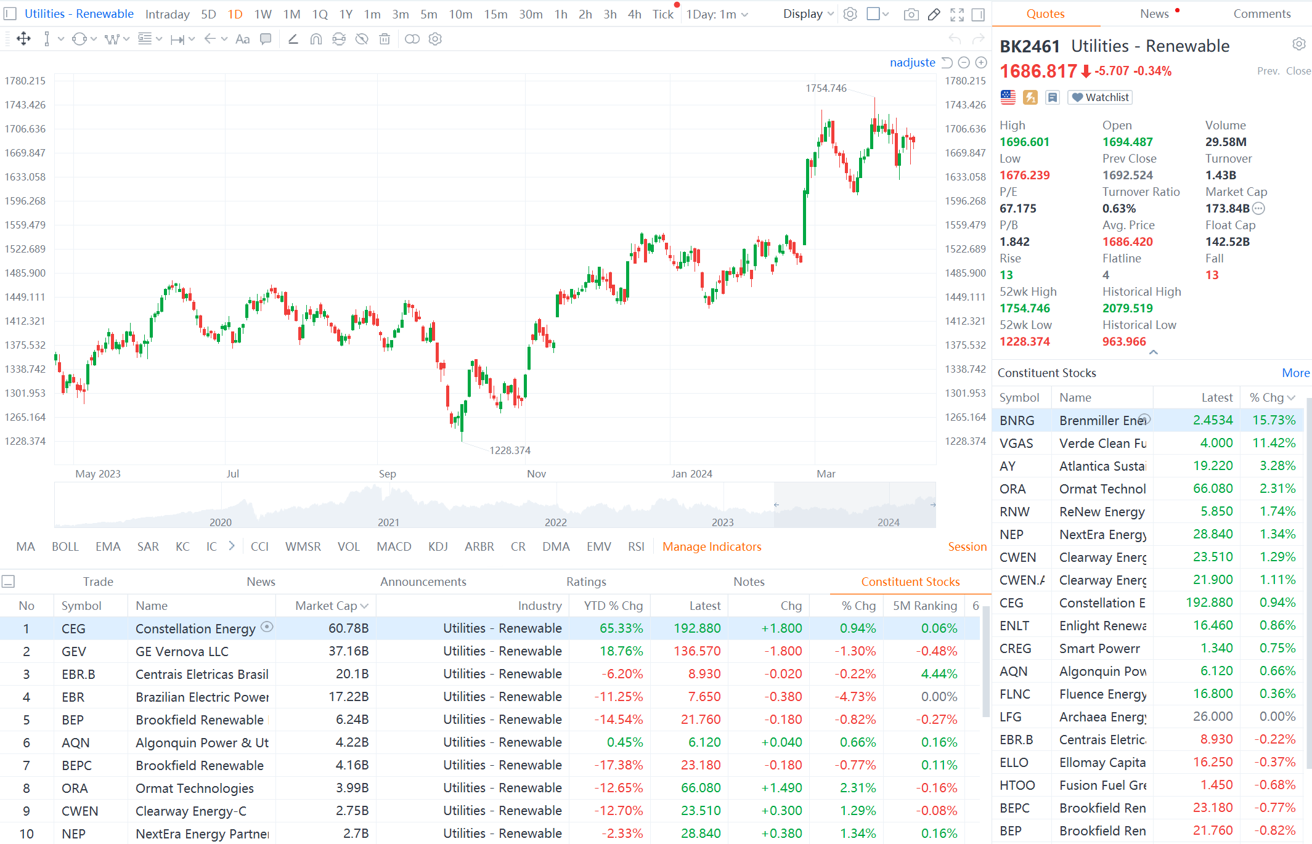Insert a comment bubble annotation

click(266, 39)
